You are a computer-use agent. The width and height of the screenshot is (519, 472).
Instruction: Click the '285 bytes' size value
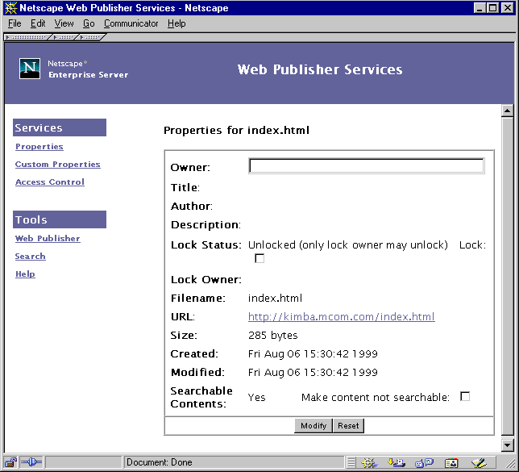pyautogui.click(x=272, y=335)
